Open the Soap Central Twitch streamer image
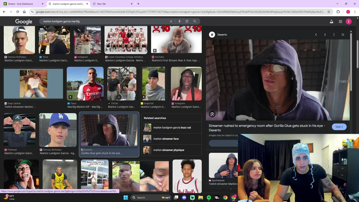The image size is (359, 202). pyautogui.click(x=33, y=84)
